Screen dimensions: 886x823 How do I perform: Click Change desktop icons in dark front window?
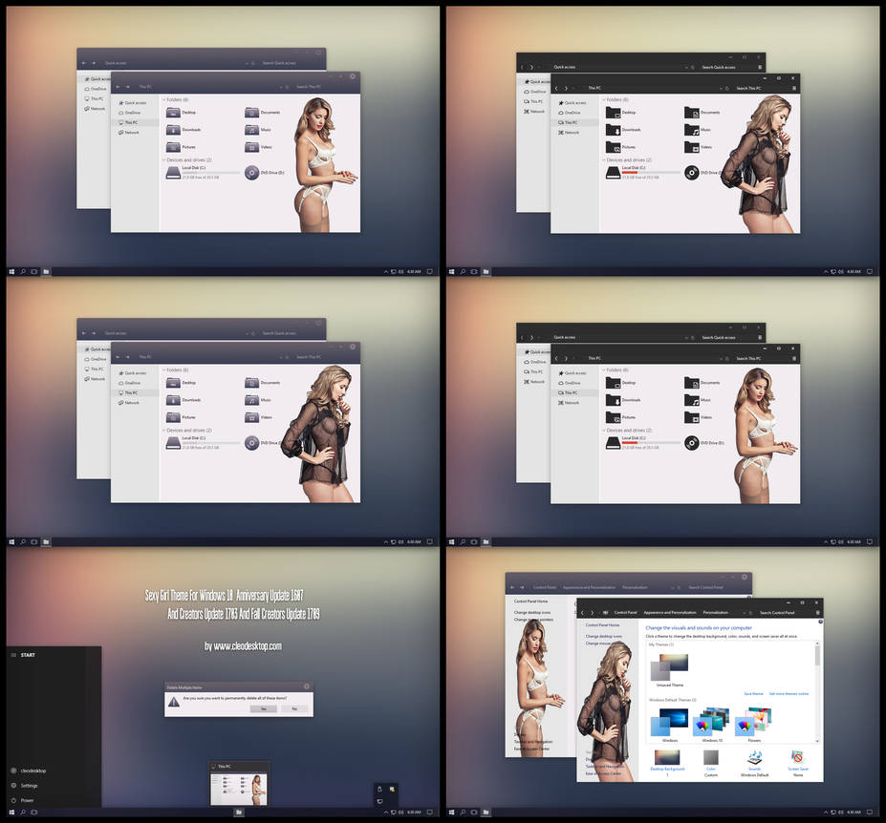click(x=603, y=636)
